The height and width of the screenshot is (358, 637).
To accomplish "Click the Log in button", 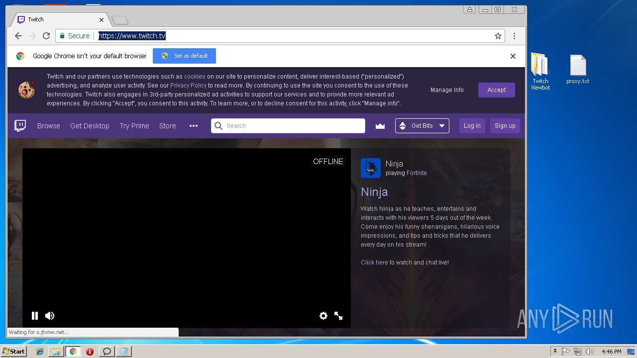I will (x=472, y=126).
